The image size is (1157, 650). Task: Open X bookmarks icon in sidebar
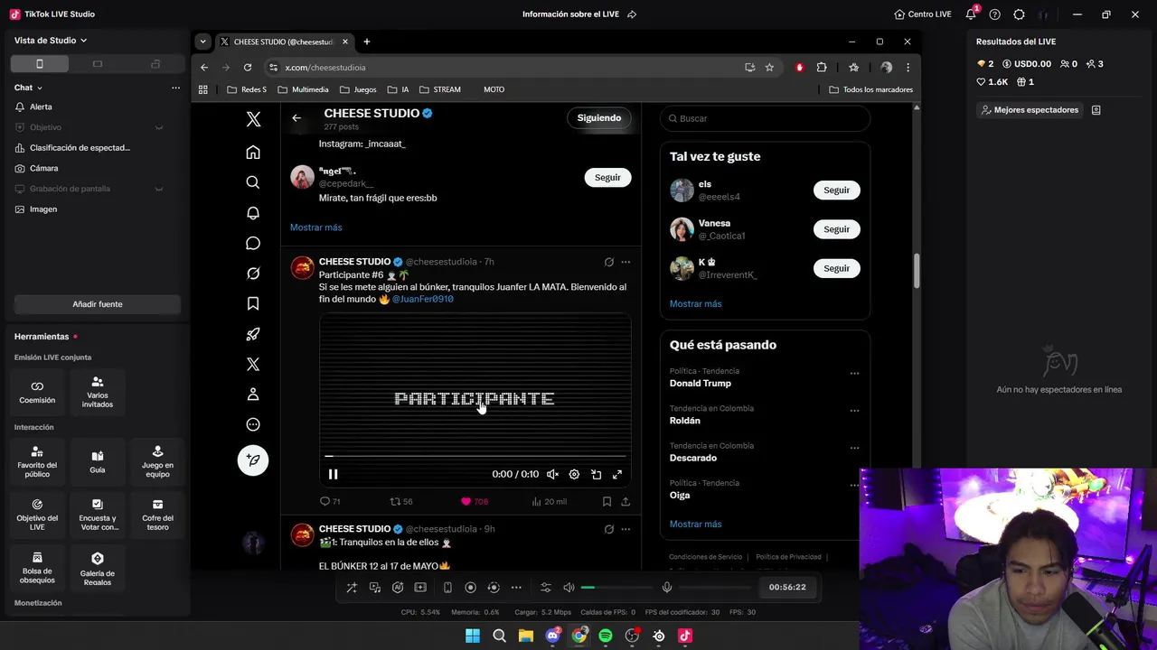[x=253, y=304]
